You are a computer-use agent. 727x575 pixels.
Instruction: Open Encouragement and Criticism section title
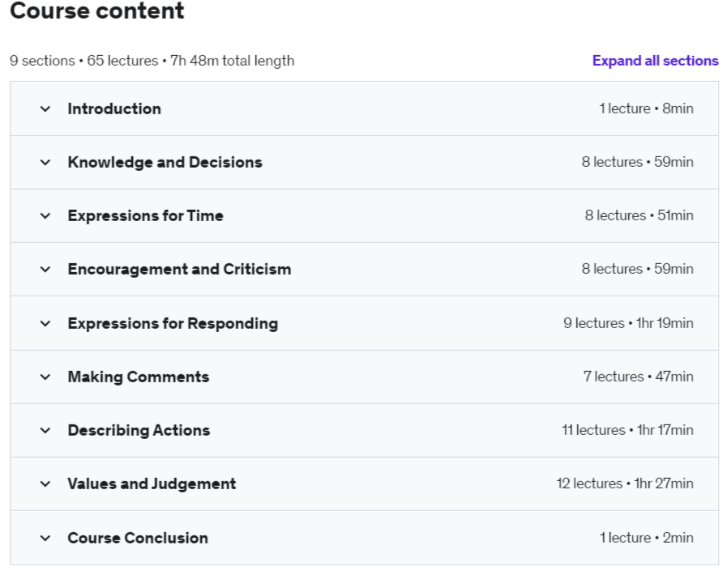tap(179, 269)
